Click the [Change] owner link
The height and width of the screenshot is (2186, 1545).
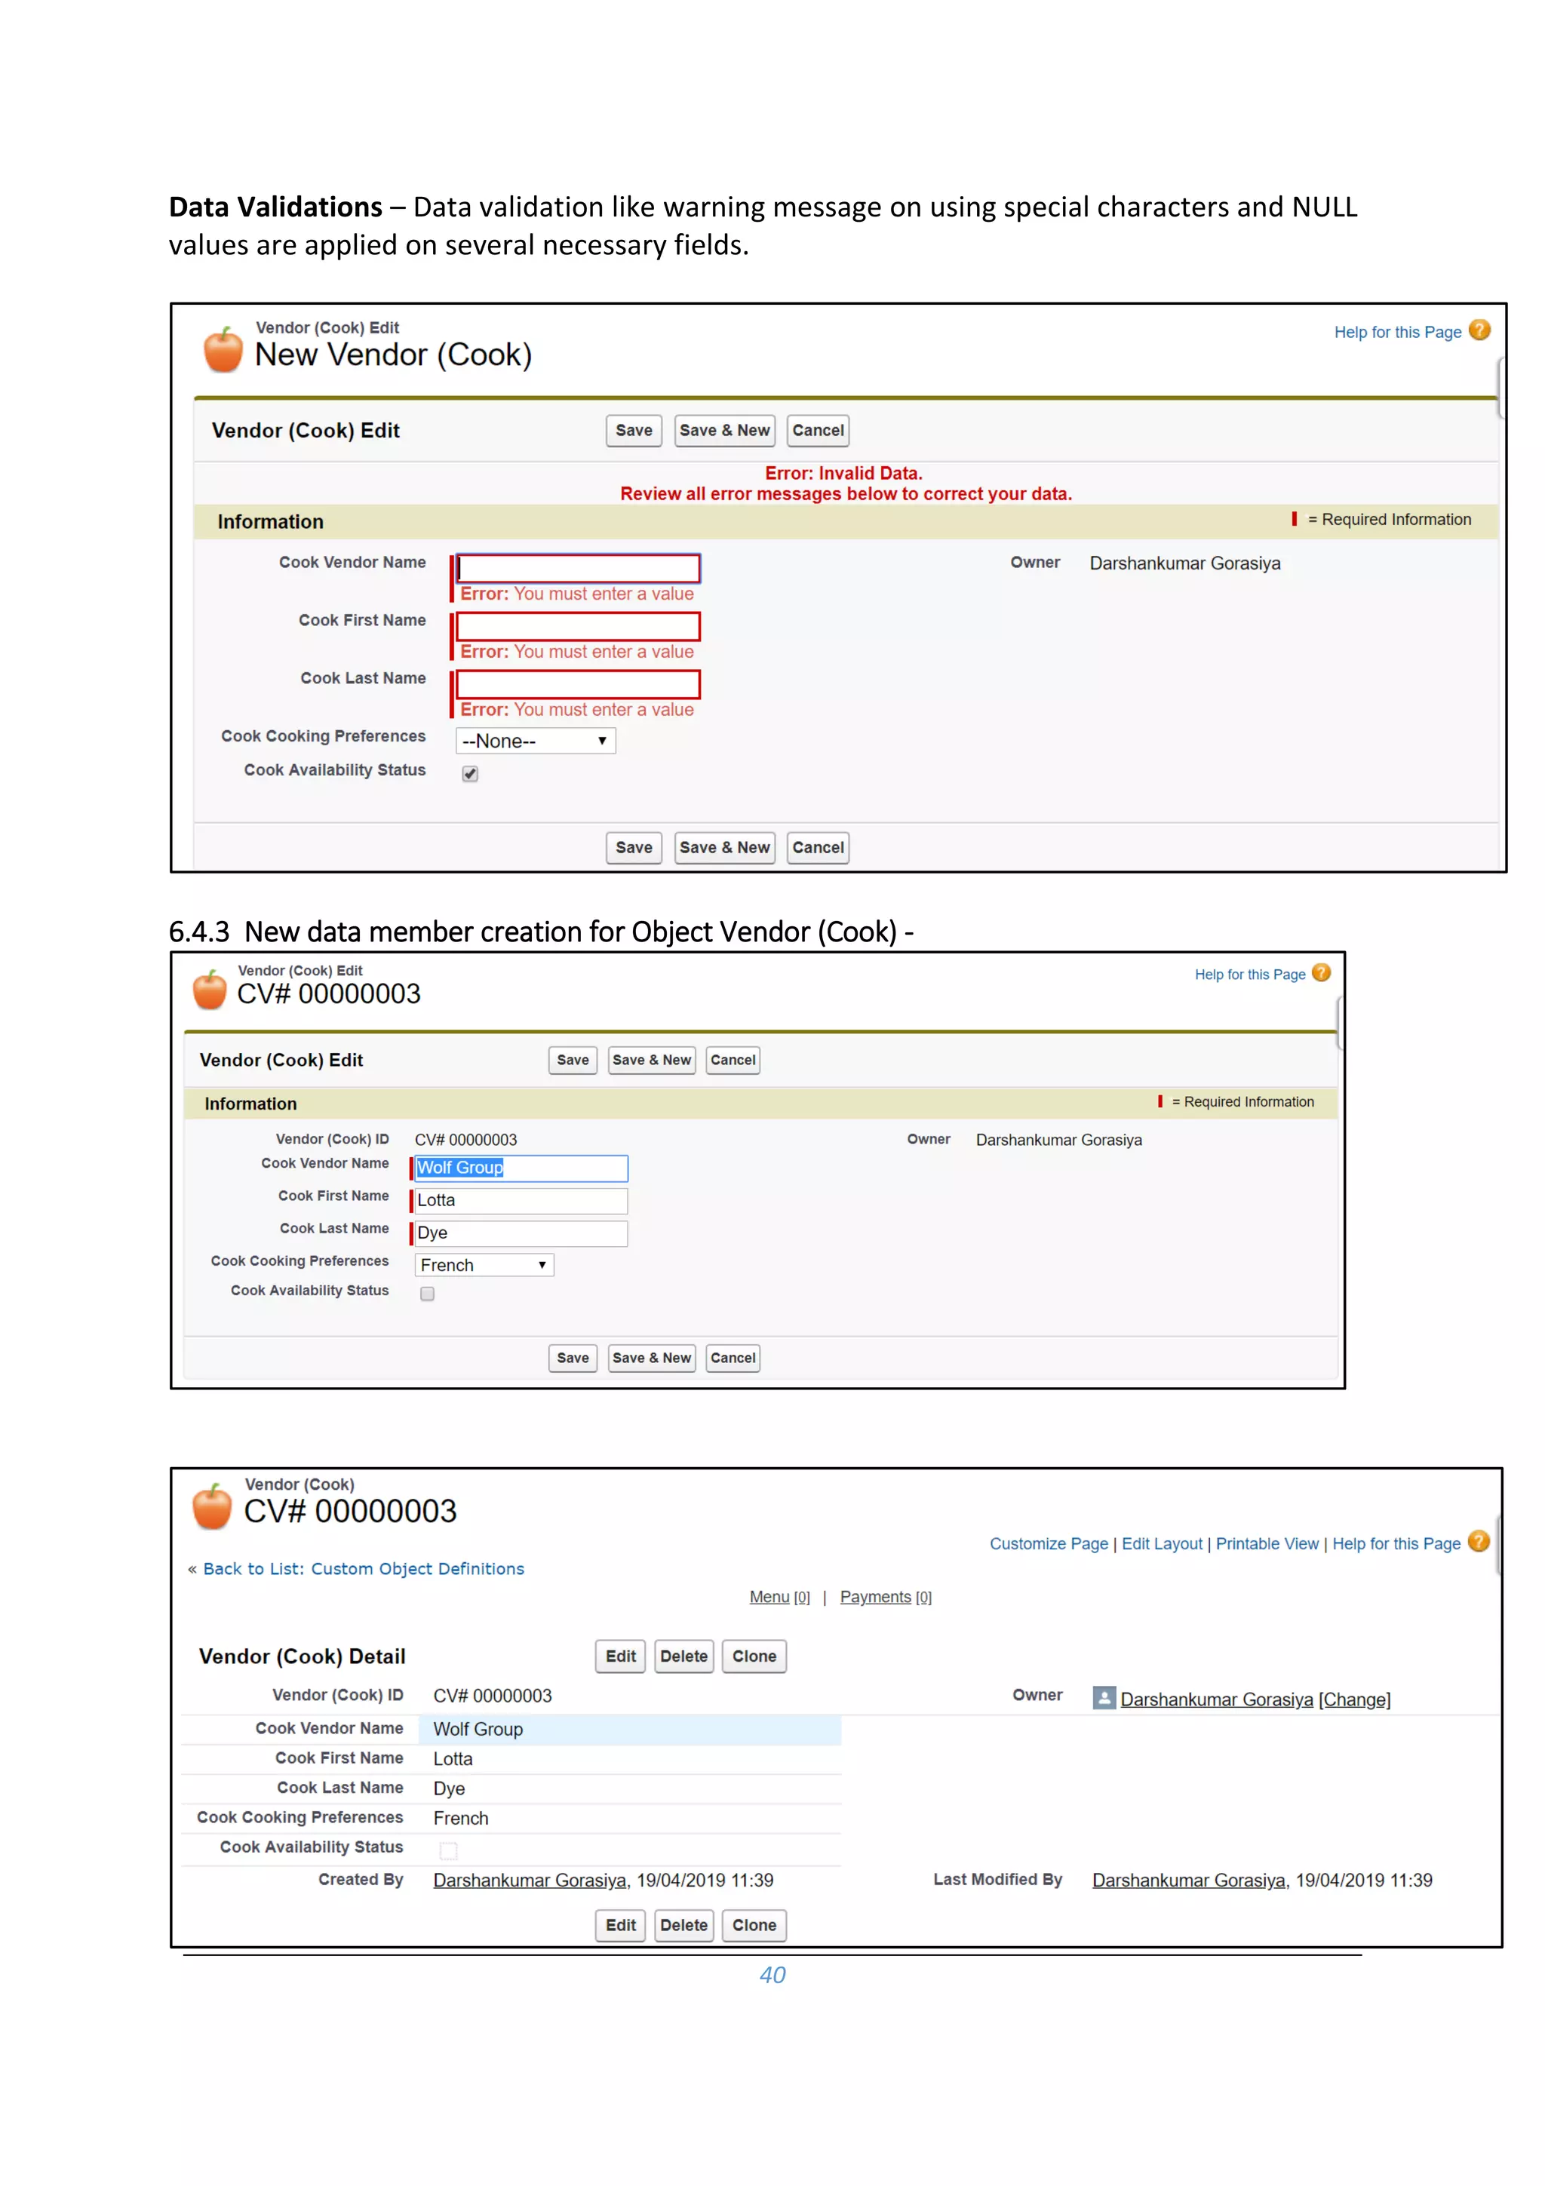click(x=1355, y=1699)
